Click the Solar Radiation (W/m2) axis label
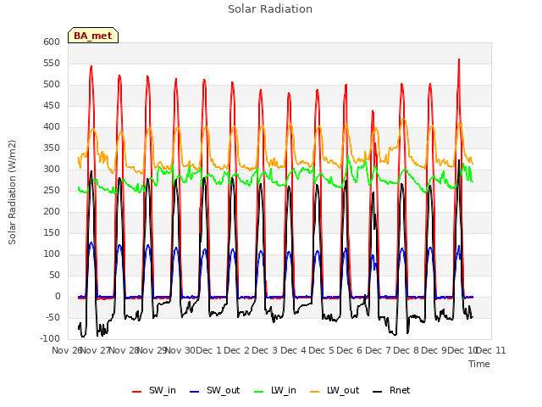542x407 pixels. 12,192
